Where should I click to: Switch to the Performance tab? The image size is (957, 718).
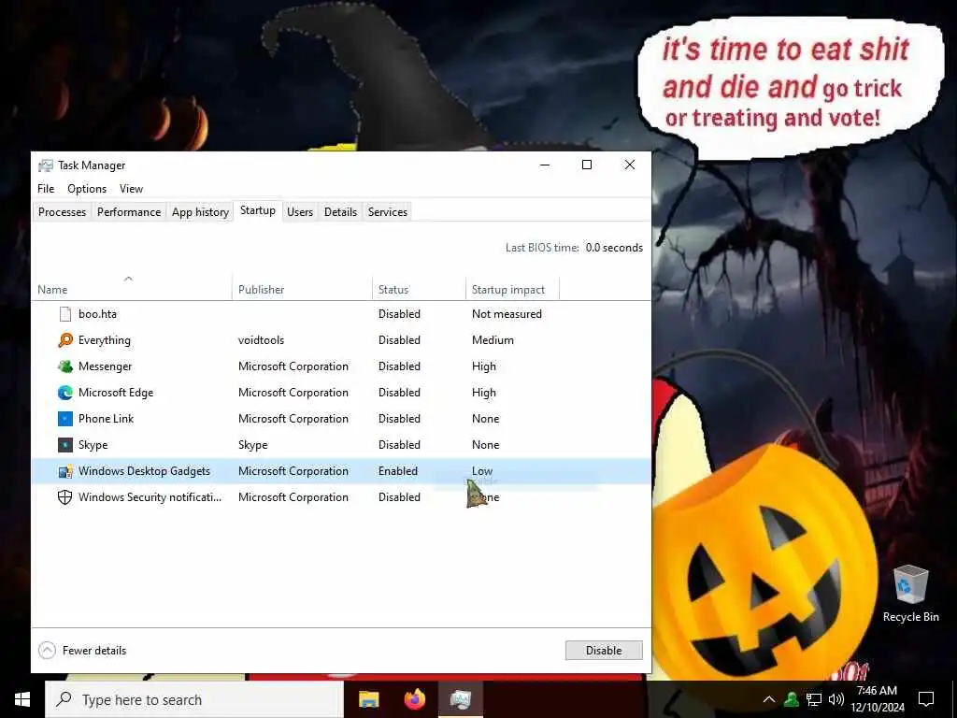[129, 212]
